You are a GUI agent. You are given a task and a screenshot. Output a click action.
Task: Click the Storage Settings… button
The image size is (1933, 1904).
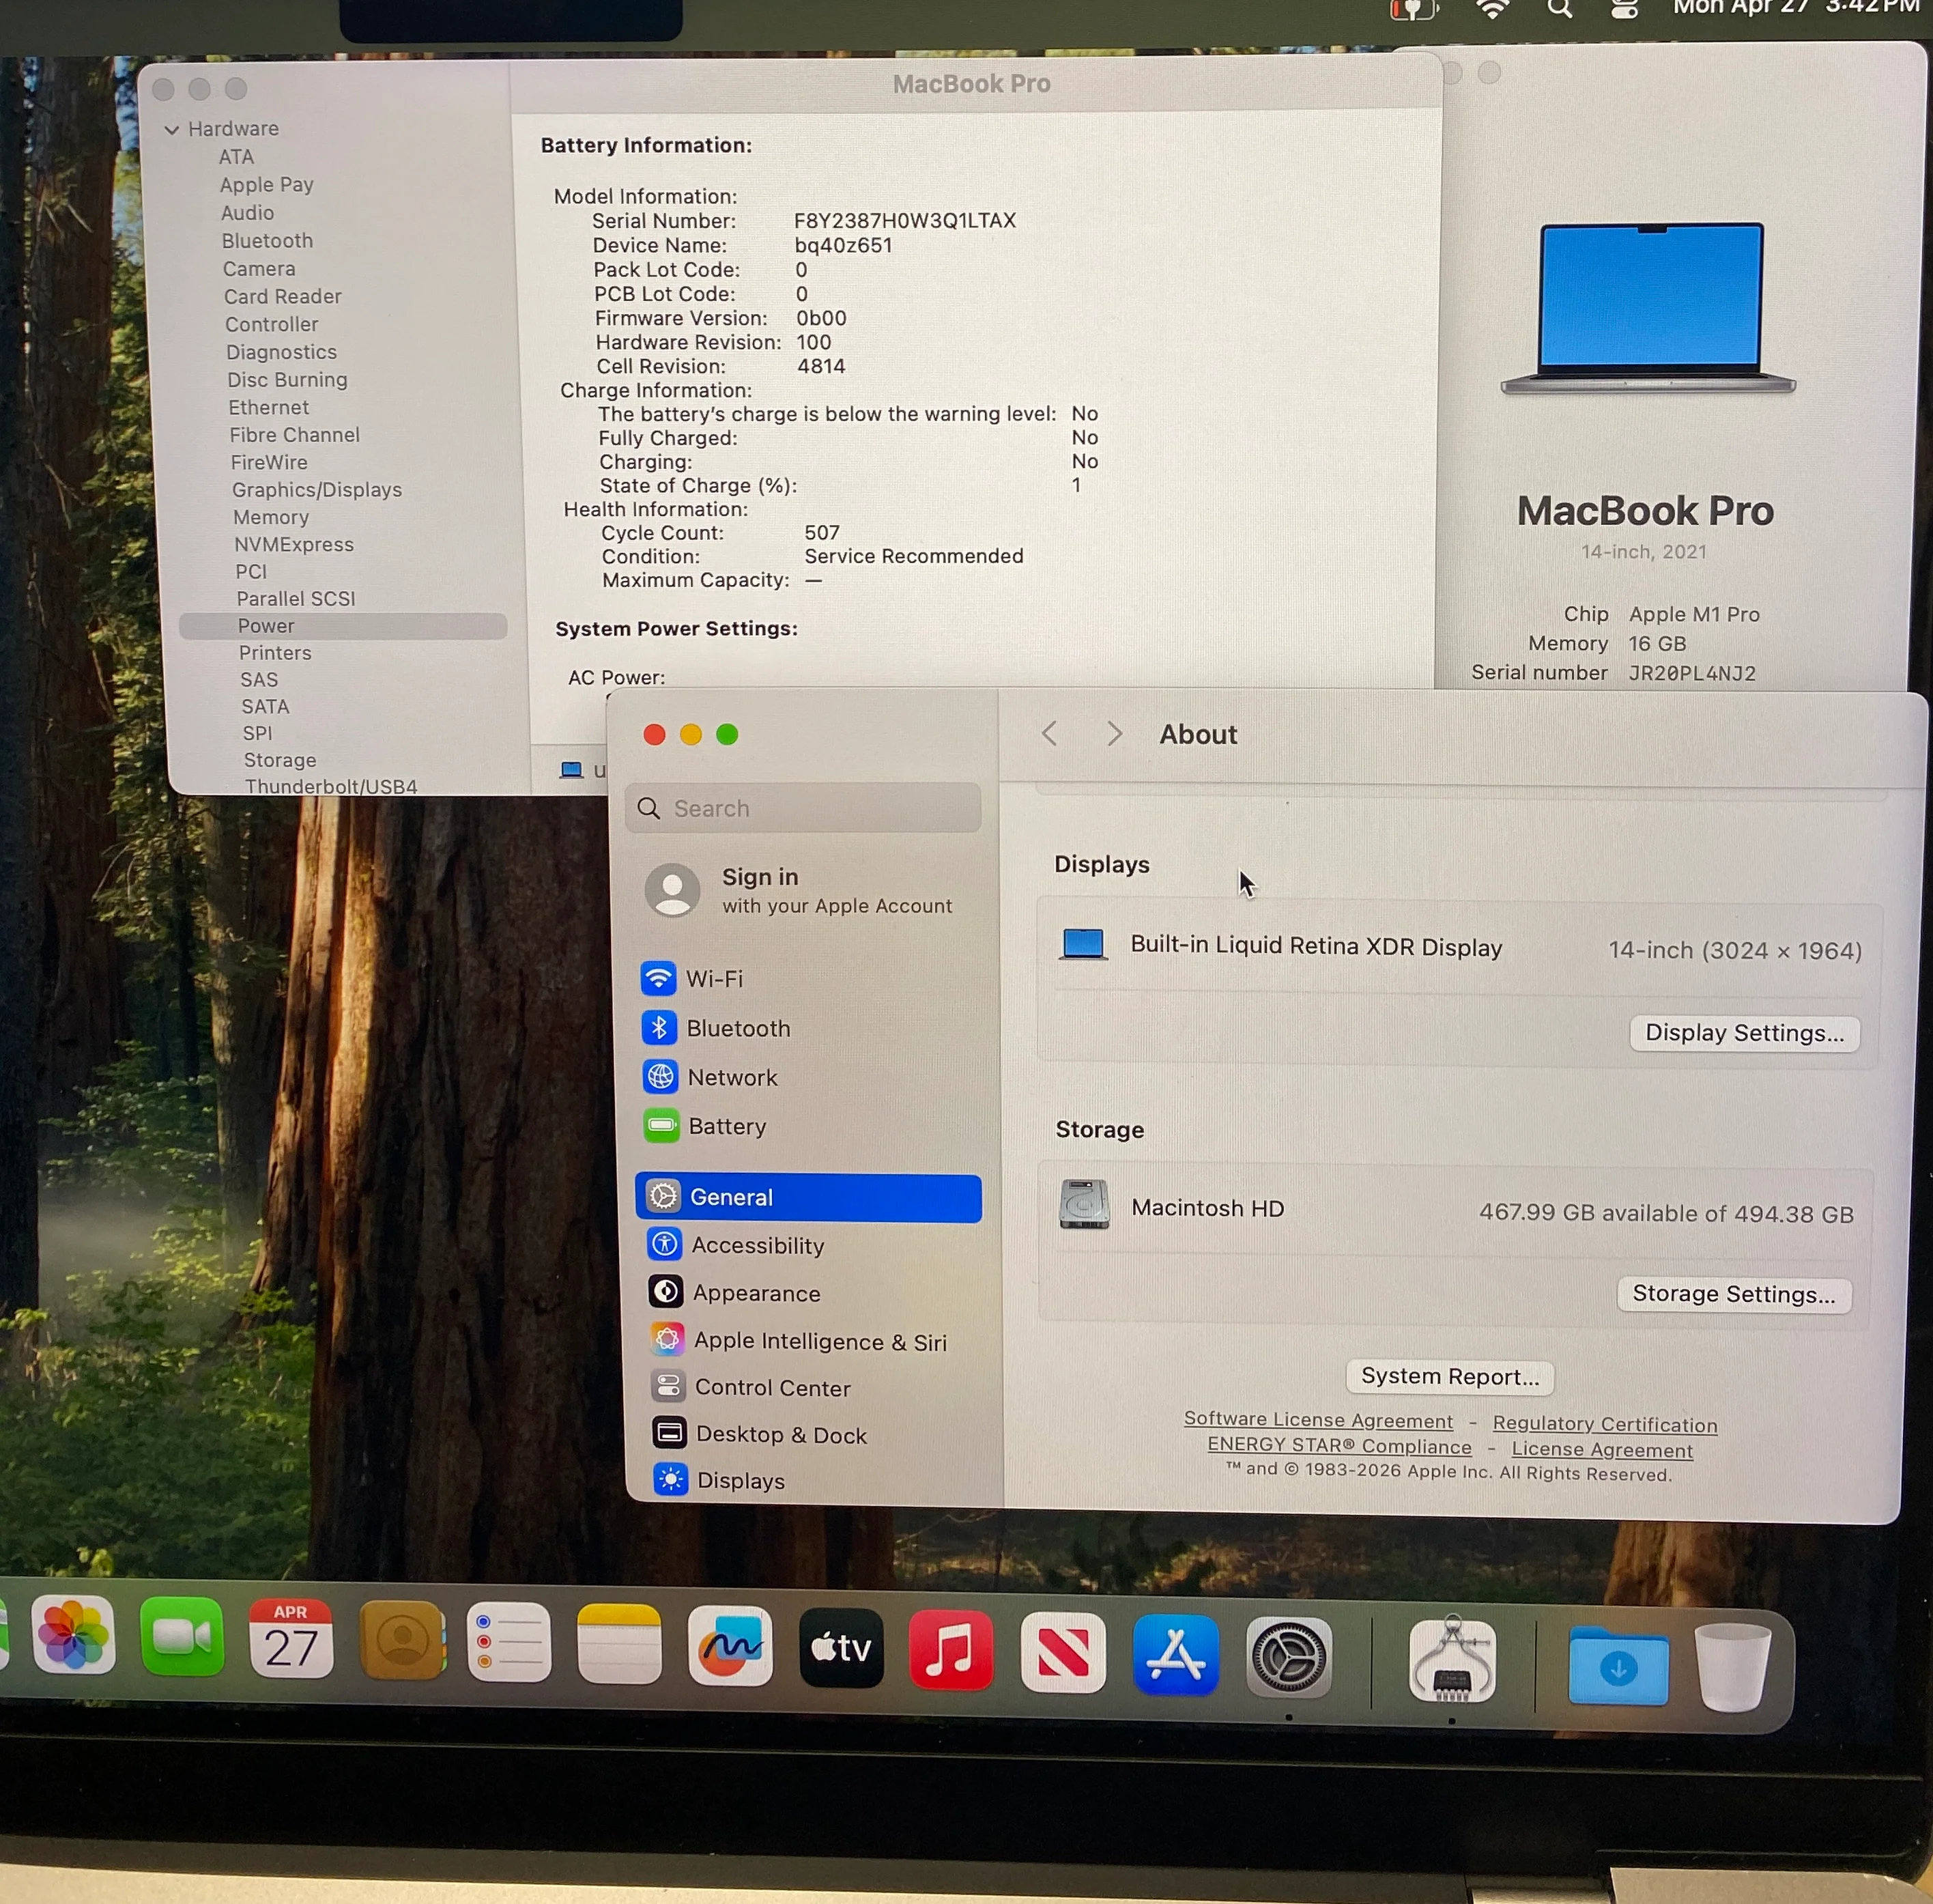[1733, 1294]
